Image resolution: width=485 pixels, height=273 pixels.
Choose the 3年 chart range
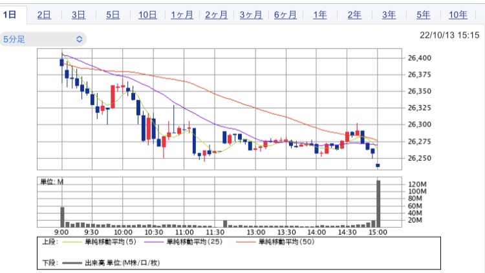coord(389,15)
